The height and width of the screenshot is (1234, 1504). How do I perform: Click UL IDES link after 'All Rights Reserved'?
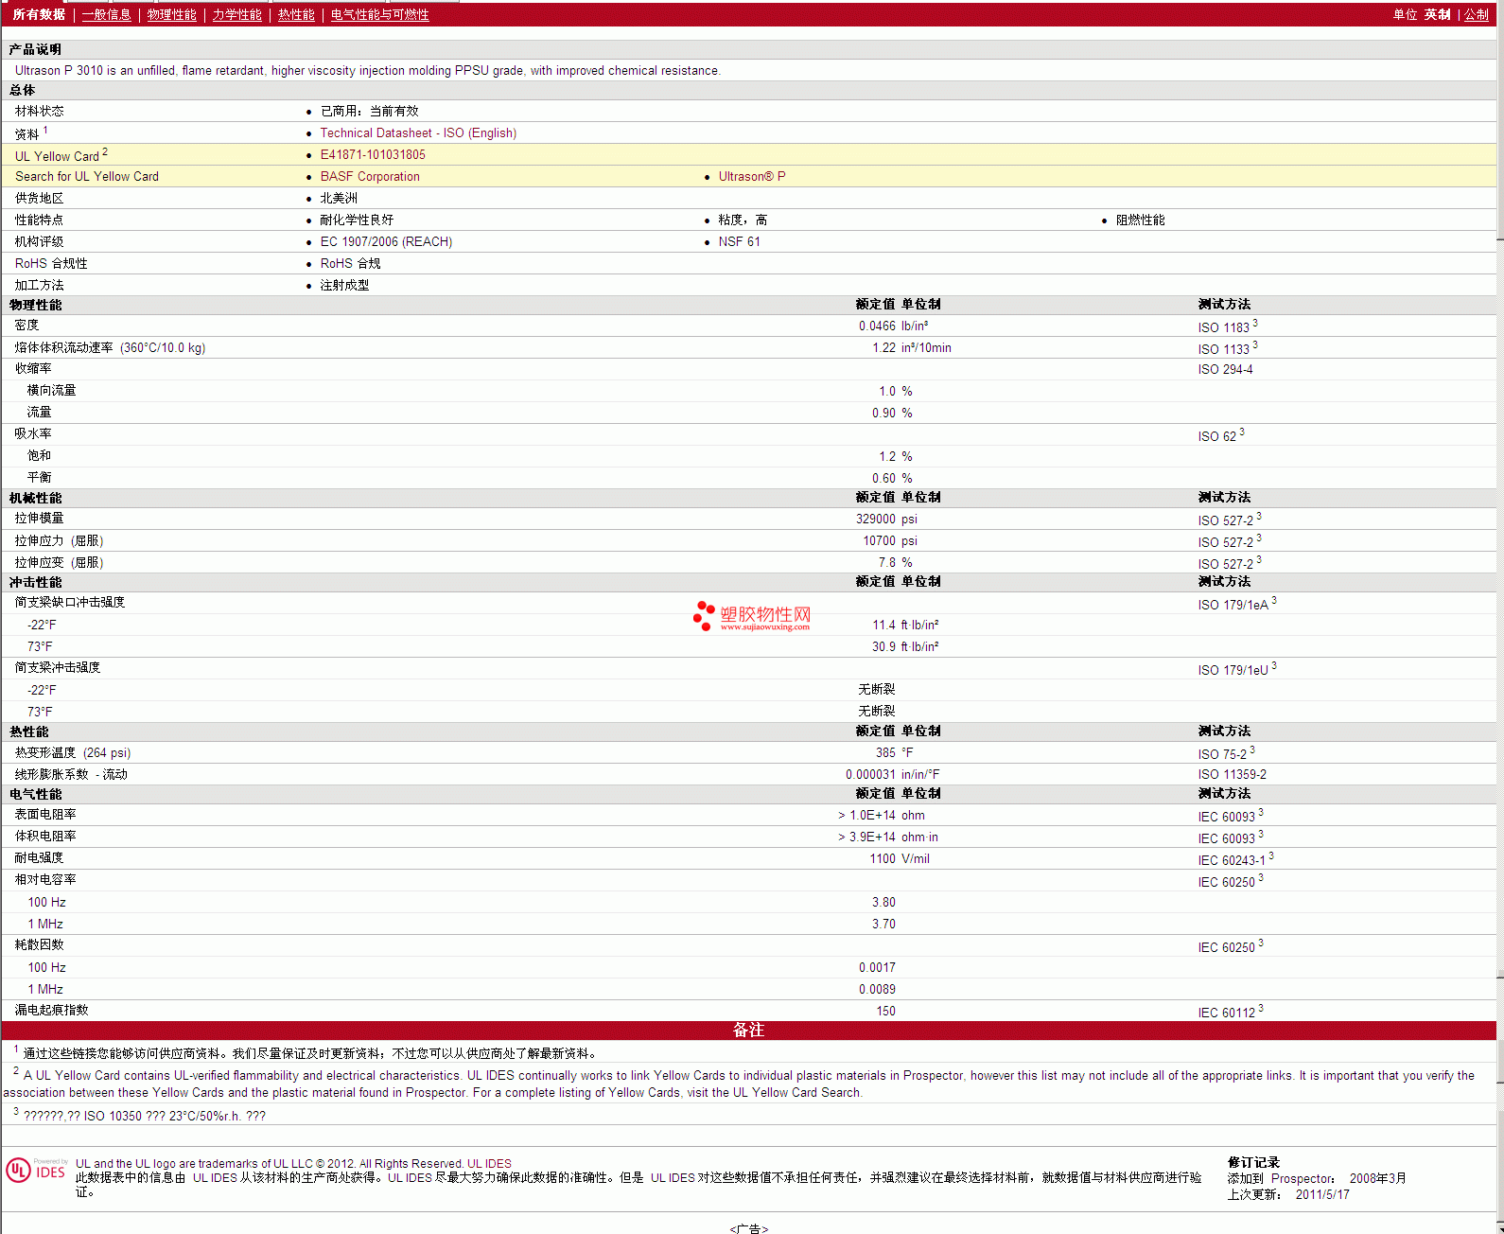489,1164
